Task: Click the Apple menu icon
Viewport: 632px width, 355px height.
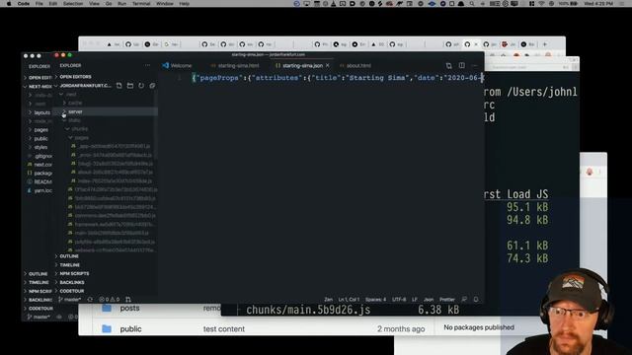Action: (x=9, y=3)
